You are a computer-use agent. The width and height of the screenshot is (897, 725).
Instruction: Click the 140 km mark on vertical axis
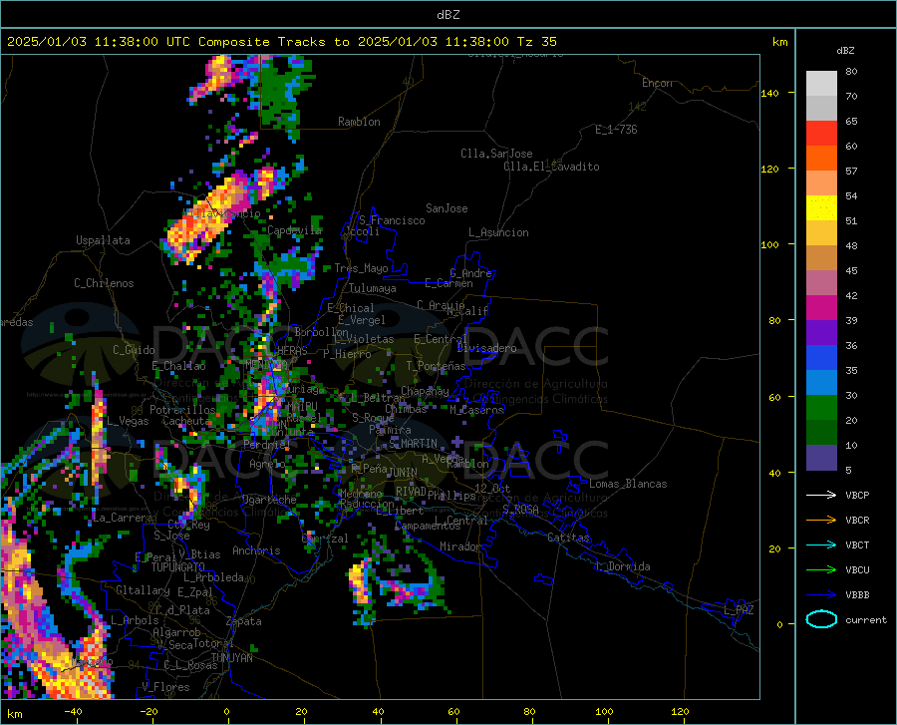click(x=769, y=93)
